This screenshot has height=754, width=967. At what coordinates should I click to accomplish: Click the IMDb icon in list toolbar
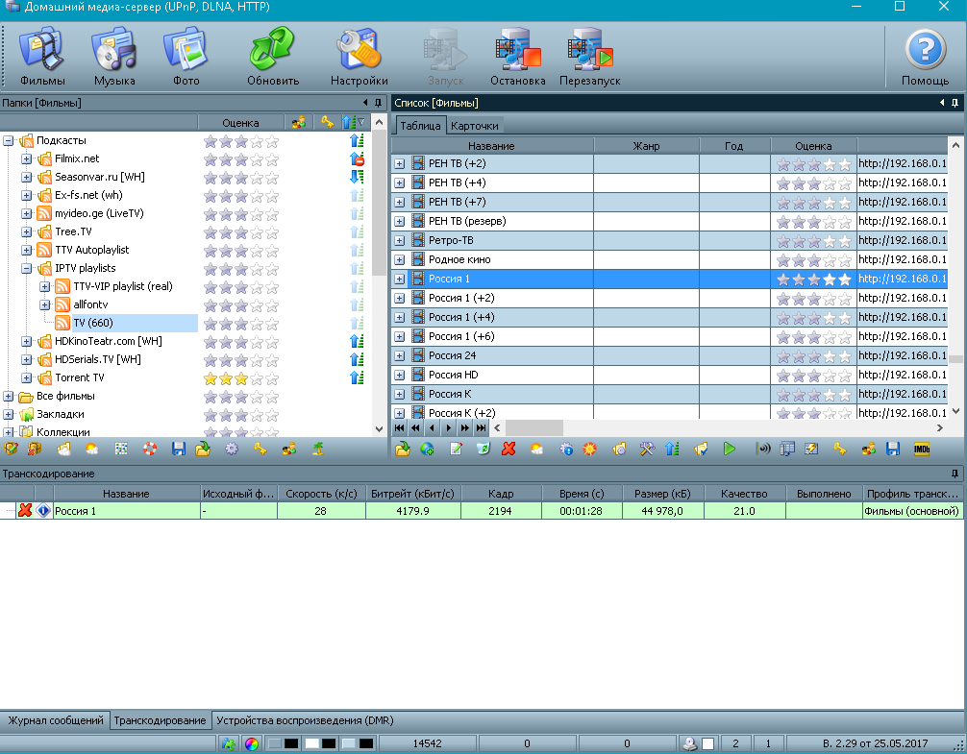(x=921, y=449)
